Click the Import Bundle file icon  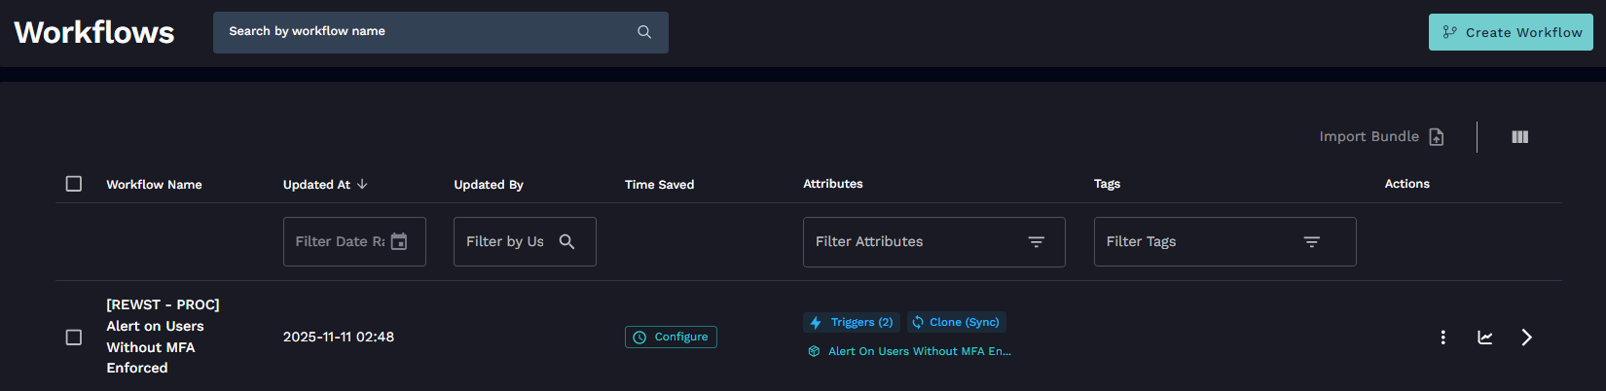1436,137
